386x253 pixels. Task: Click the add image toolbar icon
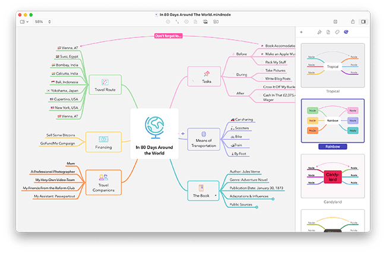[x=205, y=21]
